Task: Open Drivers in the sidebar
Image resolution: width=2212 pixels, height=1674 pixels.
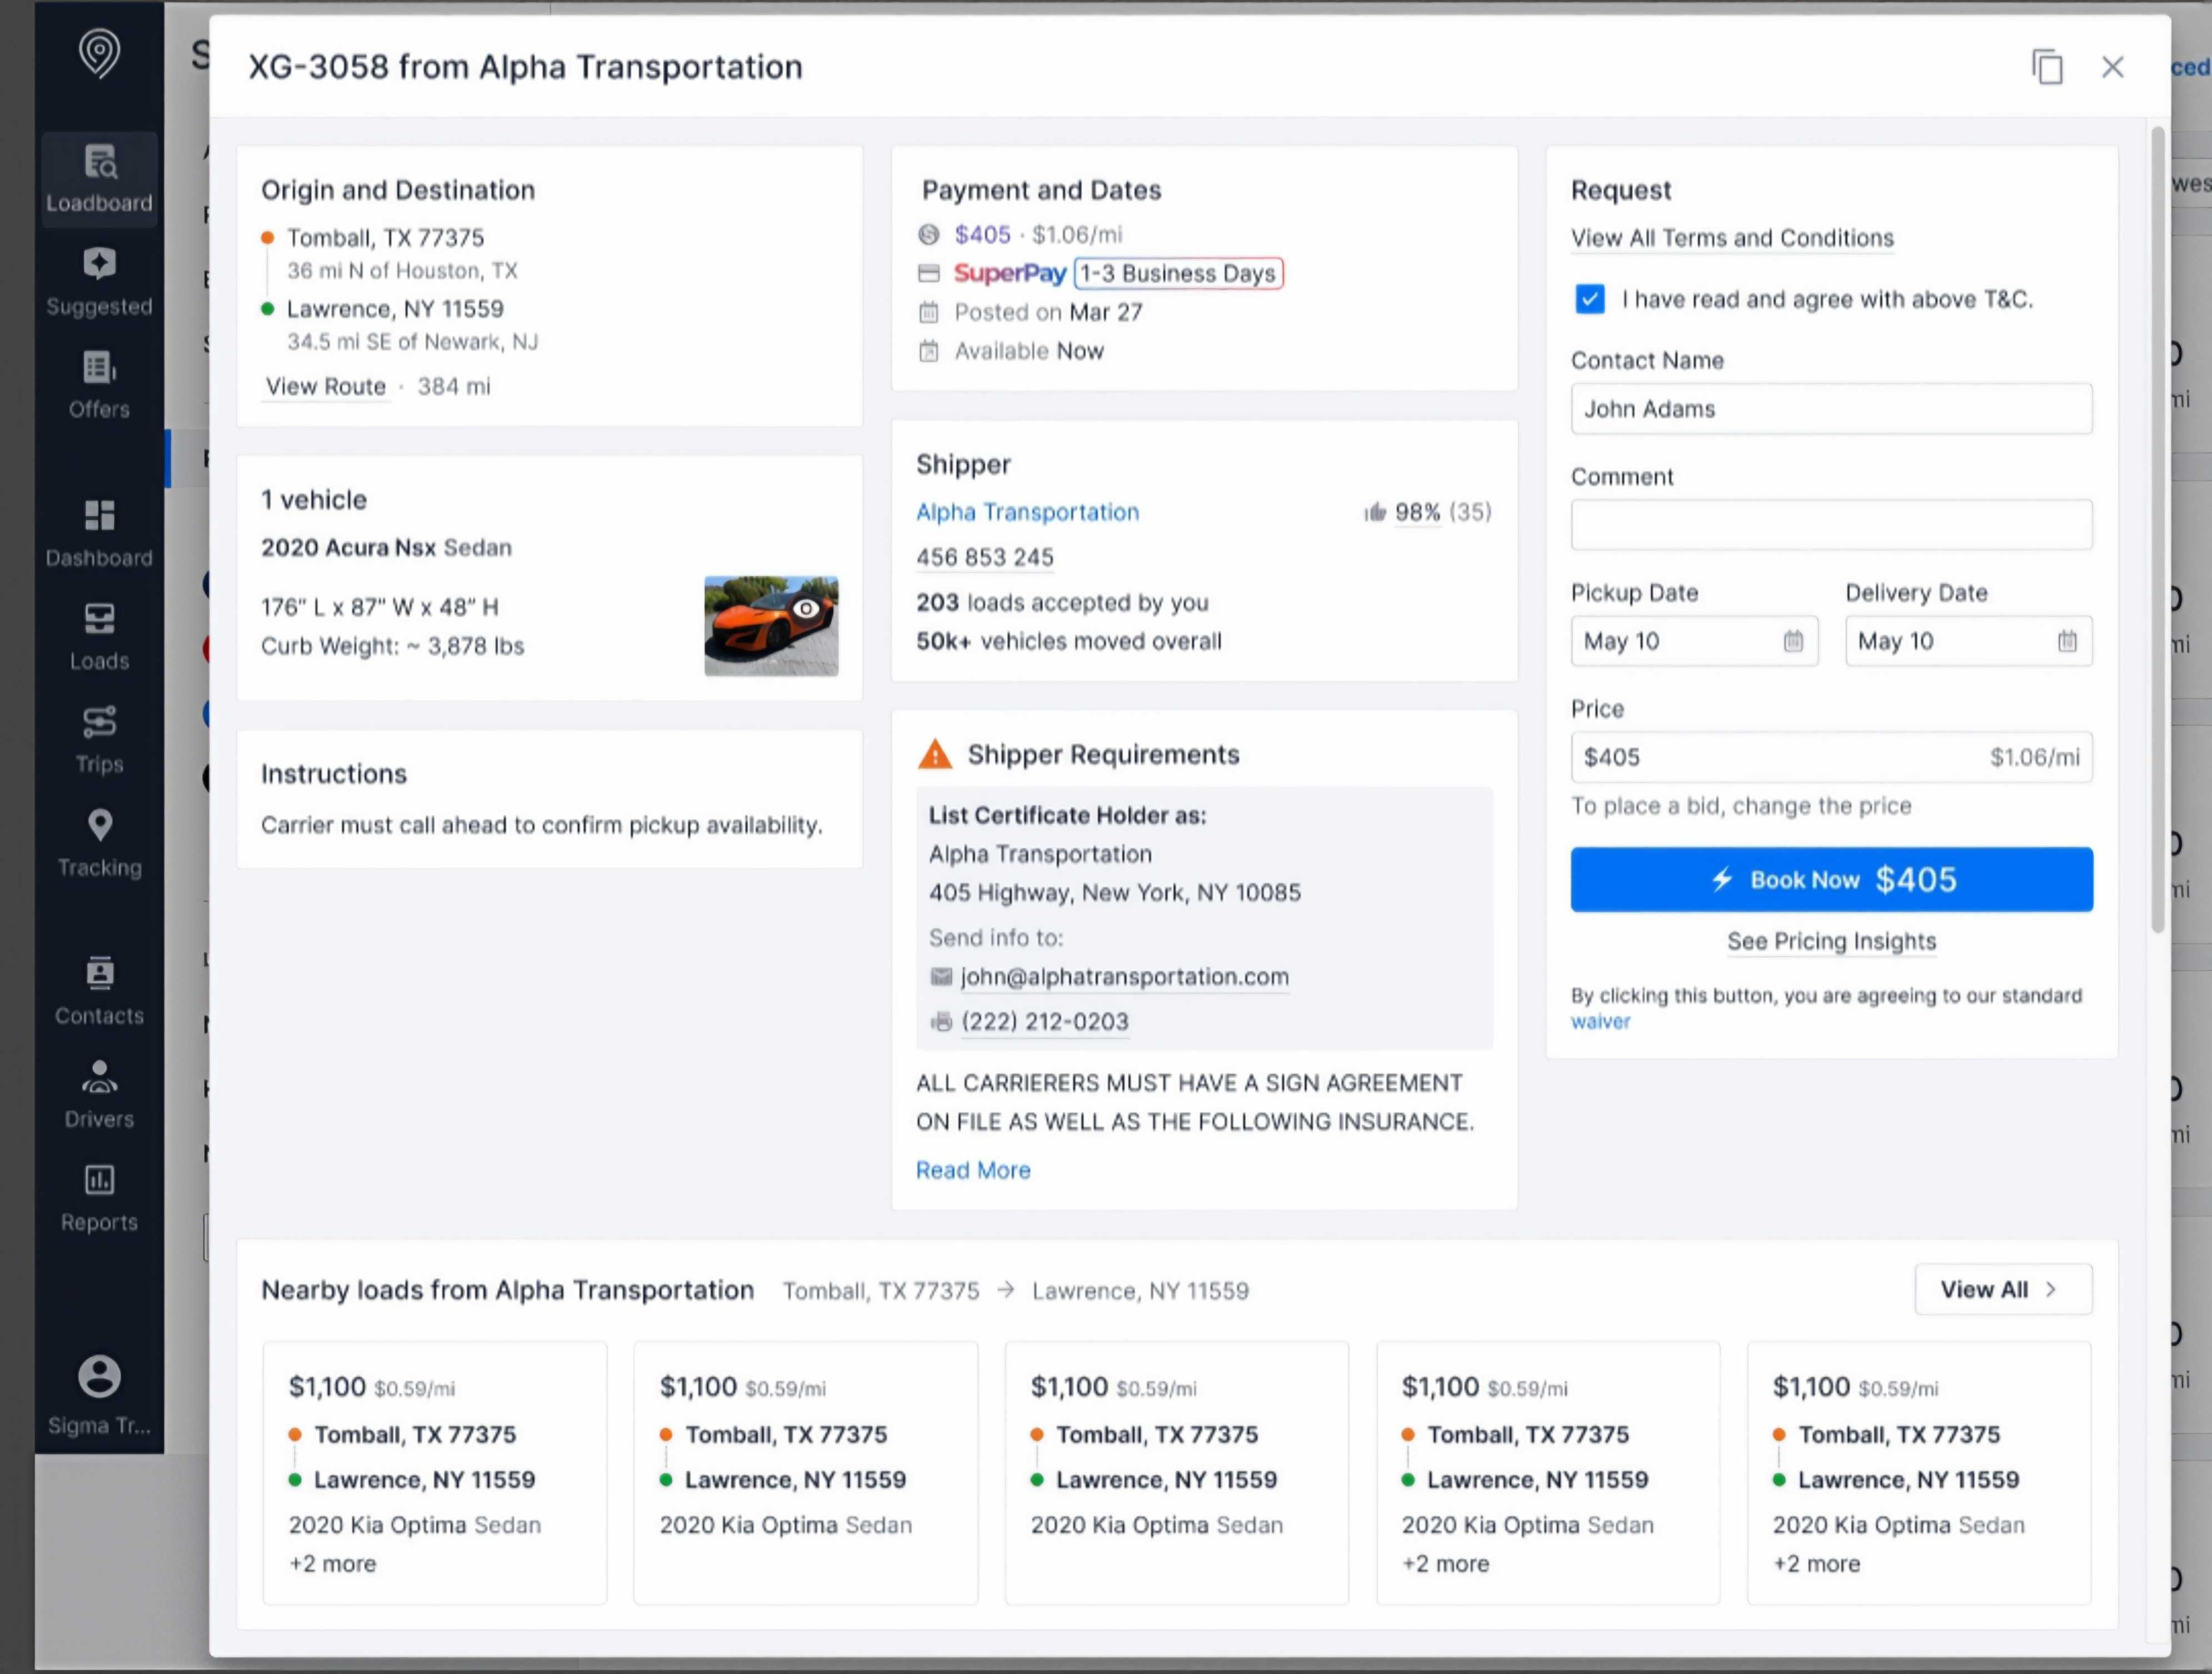Action: pos(99,1095)
